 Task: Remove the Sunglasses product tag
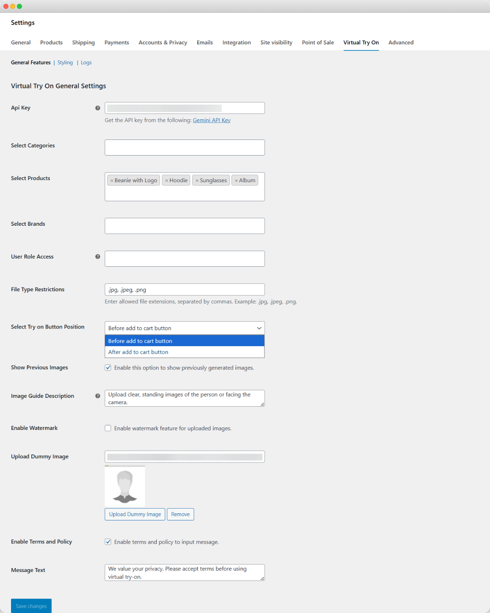coord(197,181)
